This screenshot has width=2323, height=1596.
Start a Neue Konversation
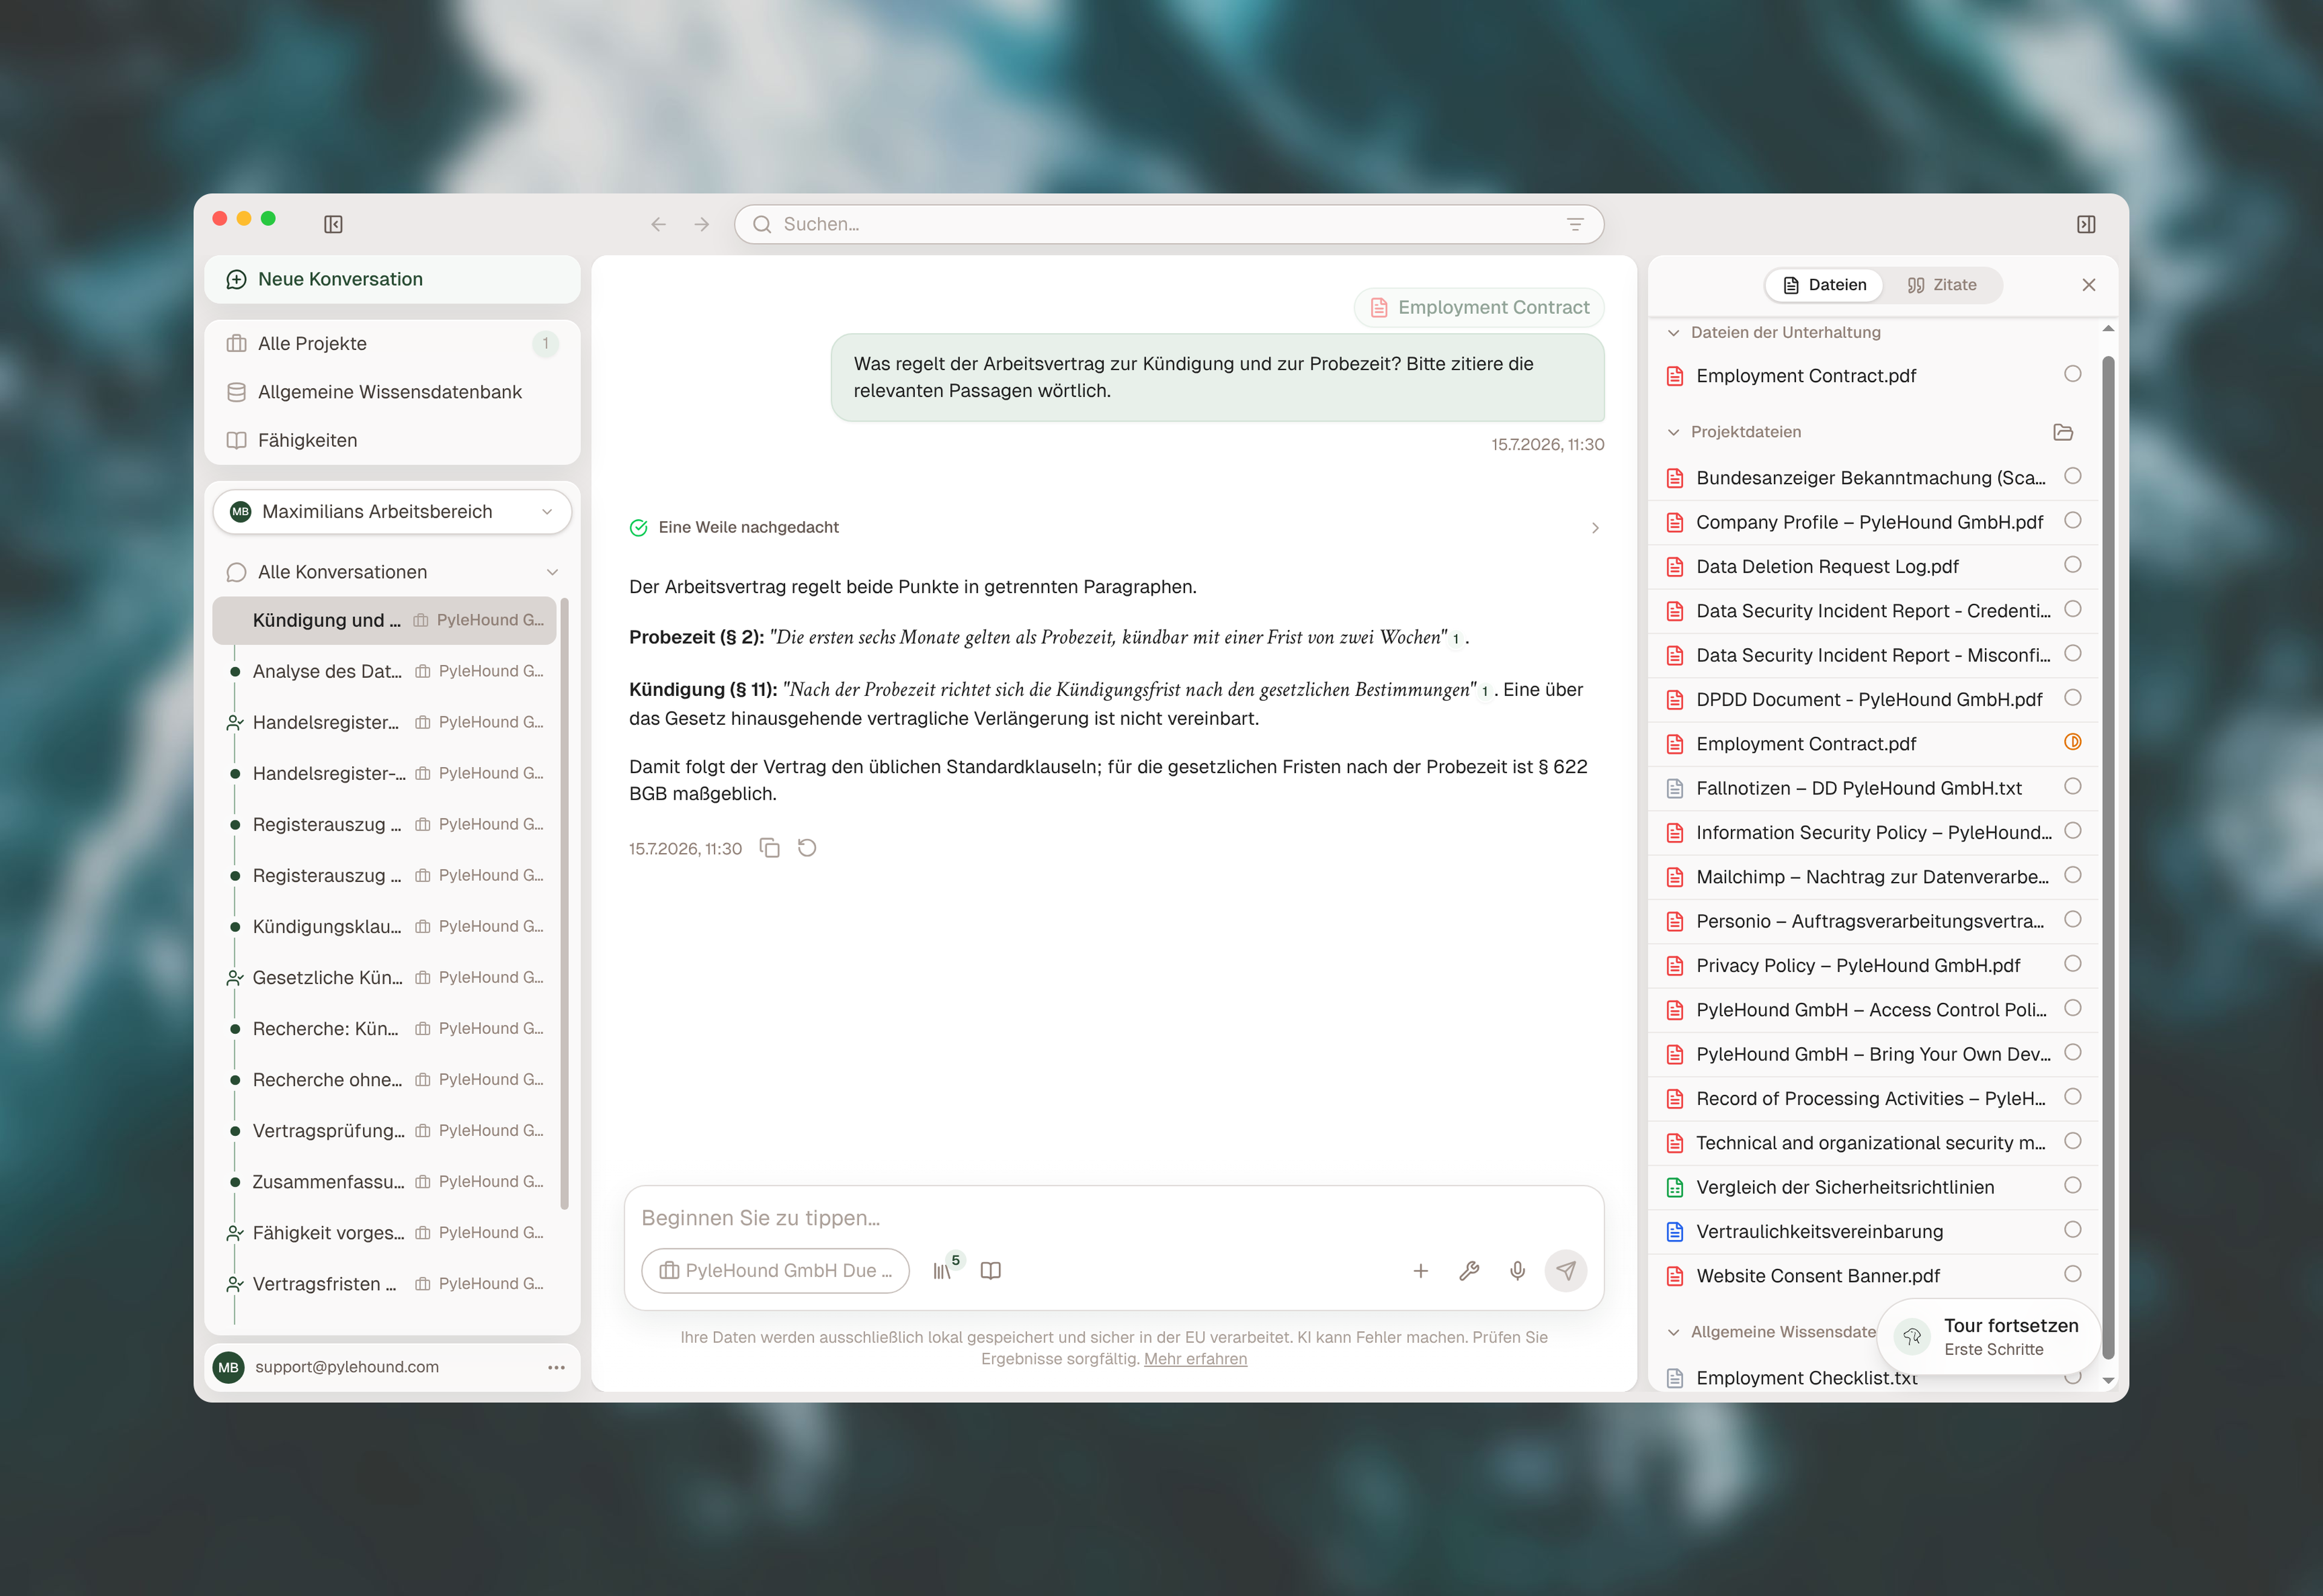click(392, 279)
